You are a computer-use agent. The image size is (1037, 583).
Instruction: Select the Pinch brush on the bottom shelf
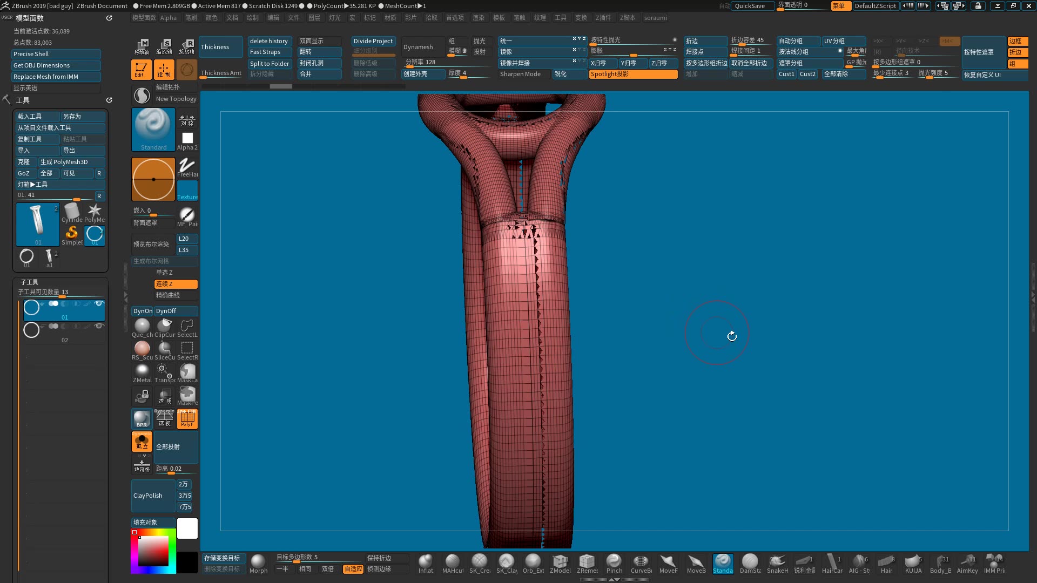tap(614, 562)
